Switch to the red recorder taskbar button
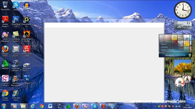Image resolution: width=195 pixels, height=109 pixels. point(103,106)
